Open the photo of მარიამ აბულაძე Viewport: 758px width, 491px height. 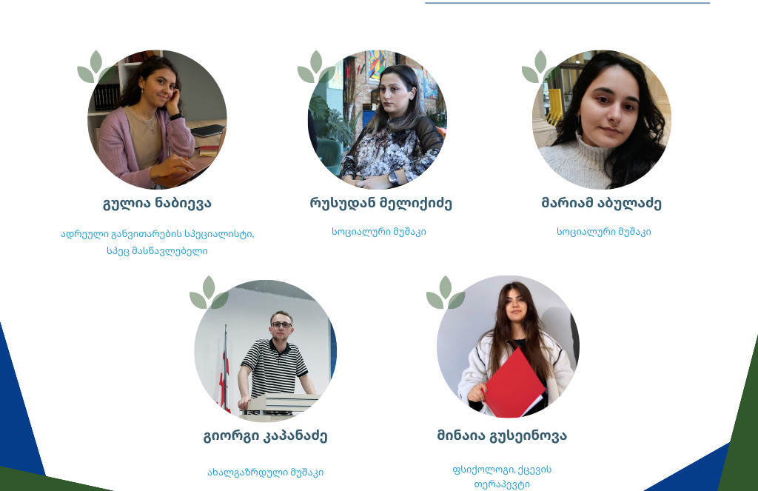602,119
